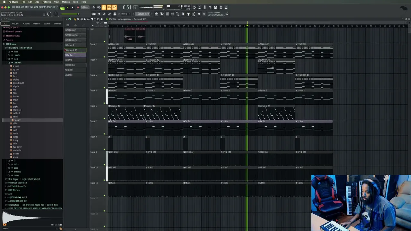The image size is (411, 231).
Task: Select the Draw pencil tool in playlist toolbar
Action: click(x=75, y=19)
